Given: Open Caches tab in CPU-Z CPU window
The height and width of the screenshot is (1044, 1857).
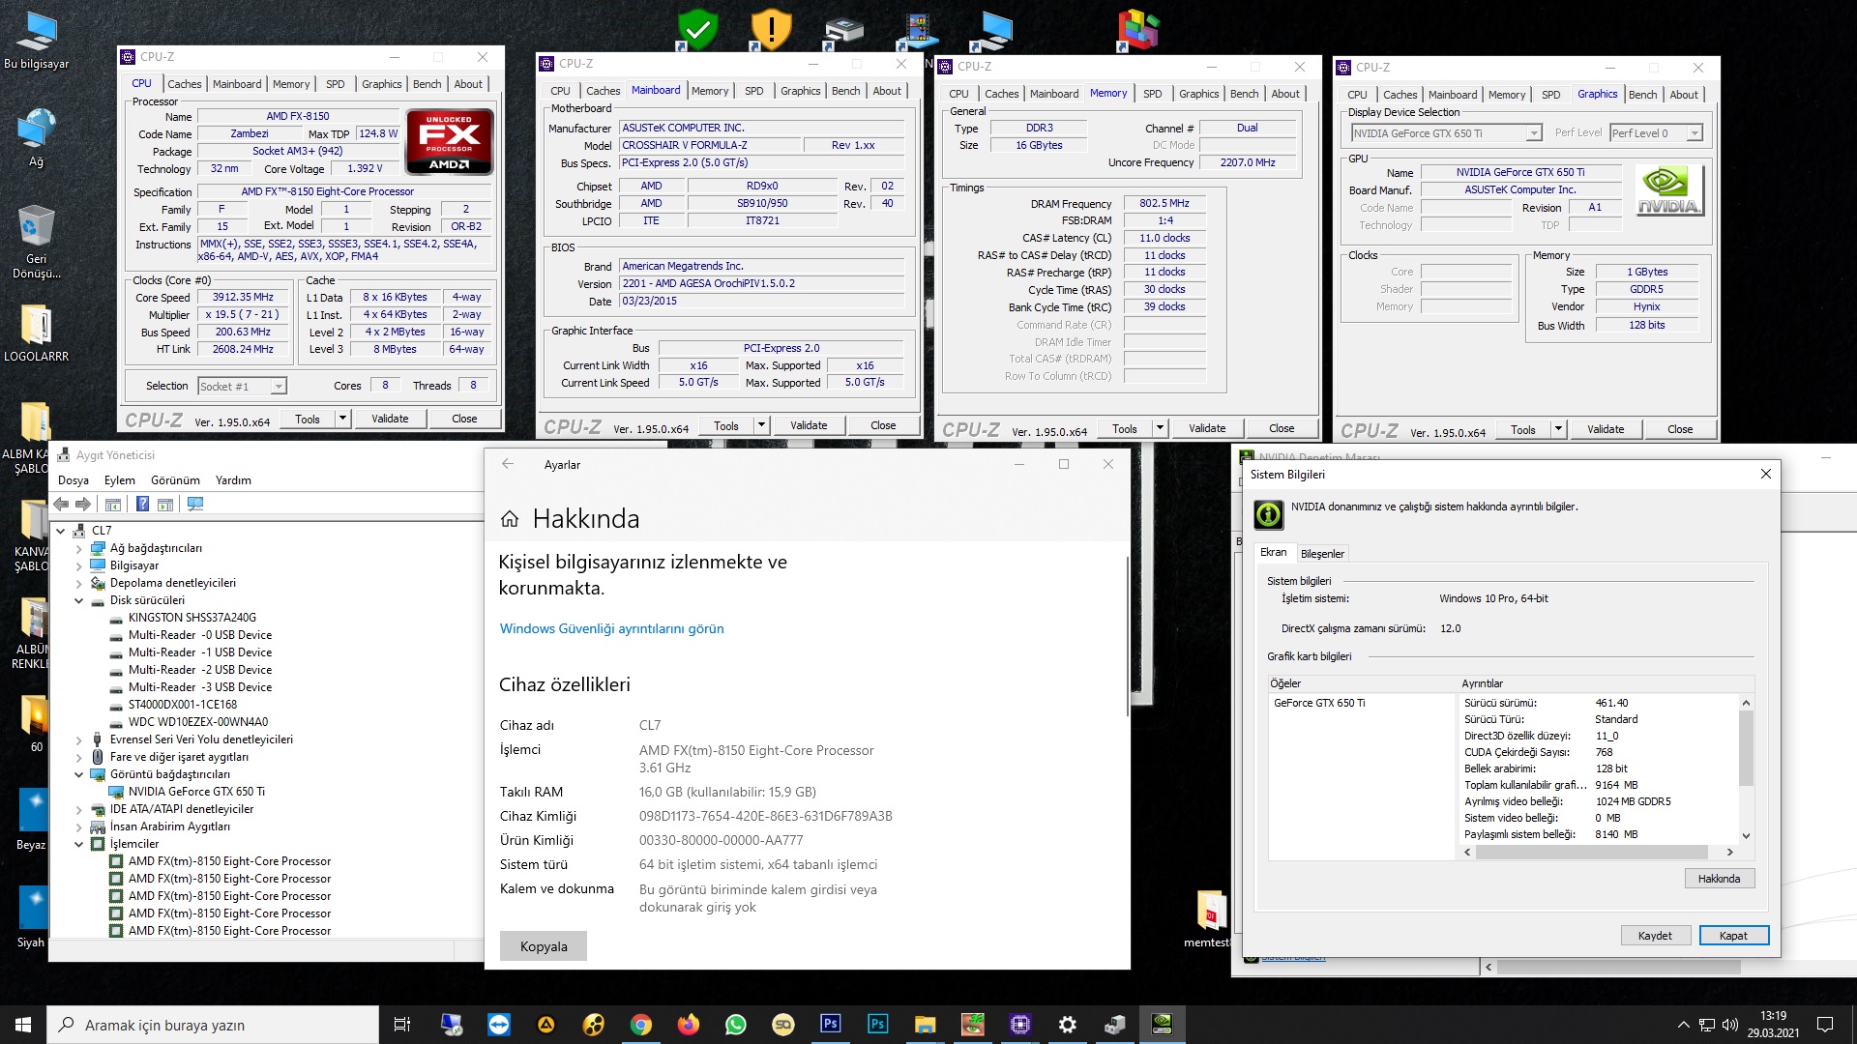Looking at the screenshot, I should coord(184,84).
